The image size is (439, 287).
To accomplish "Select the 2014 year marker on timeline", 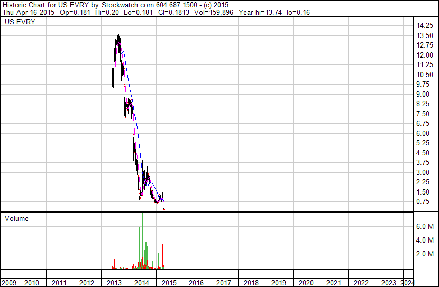I will pyautogui.click(x=142, y=283).
